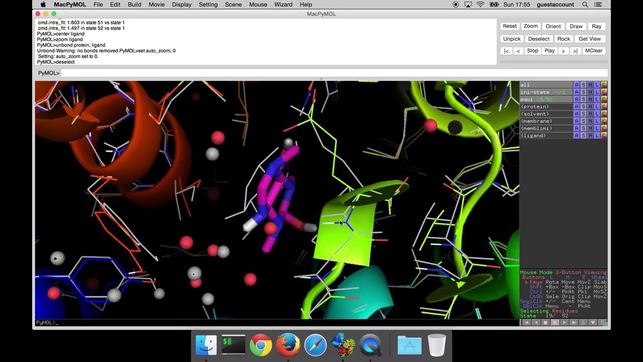
Task: Click the MClear button
Action: pos(594,51)
